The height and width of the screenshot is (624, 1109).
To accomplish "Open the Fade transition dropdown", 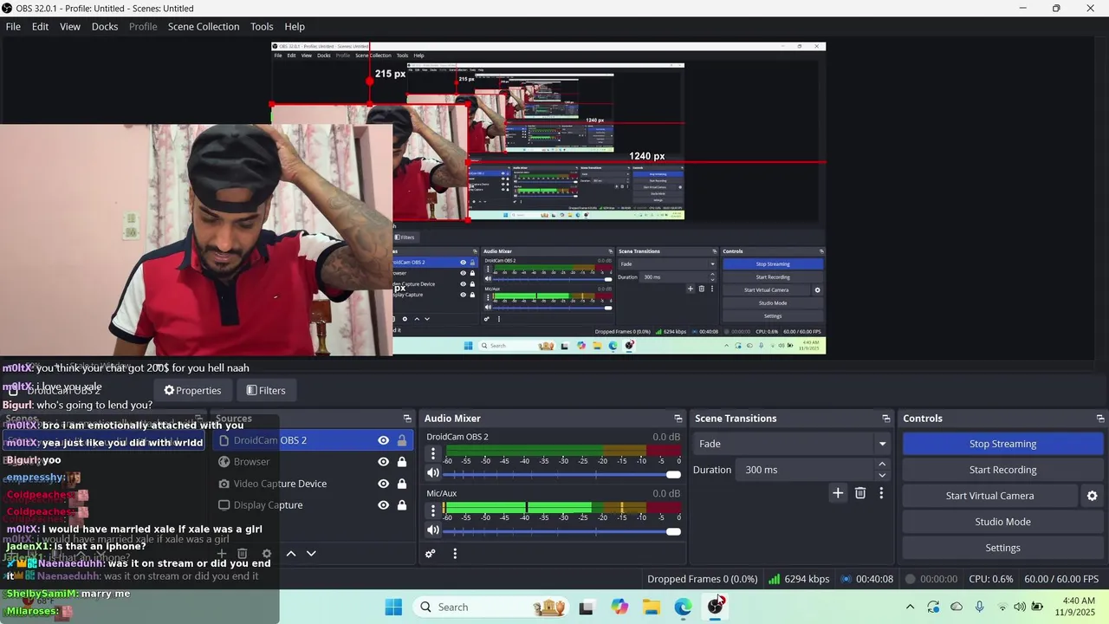I will (793, 444).
